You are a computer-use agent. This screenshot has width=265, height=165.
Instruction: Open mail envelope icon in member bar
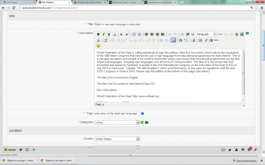coord(223,150)
